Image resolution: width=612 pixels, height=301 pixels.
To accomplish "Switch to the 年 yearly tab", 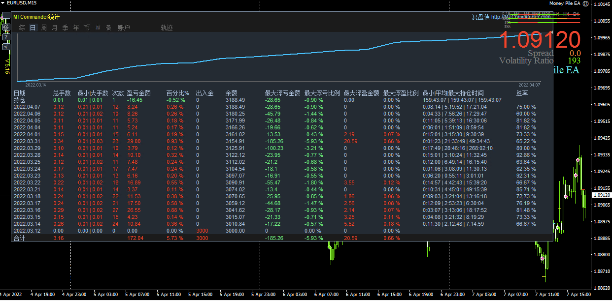I will point(76,28).
